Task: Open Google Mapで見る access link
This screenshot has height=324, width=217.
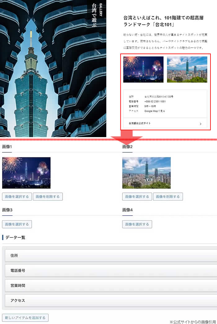Action: 155,111
